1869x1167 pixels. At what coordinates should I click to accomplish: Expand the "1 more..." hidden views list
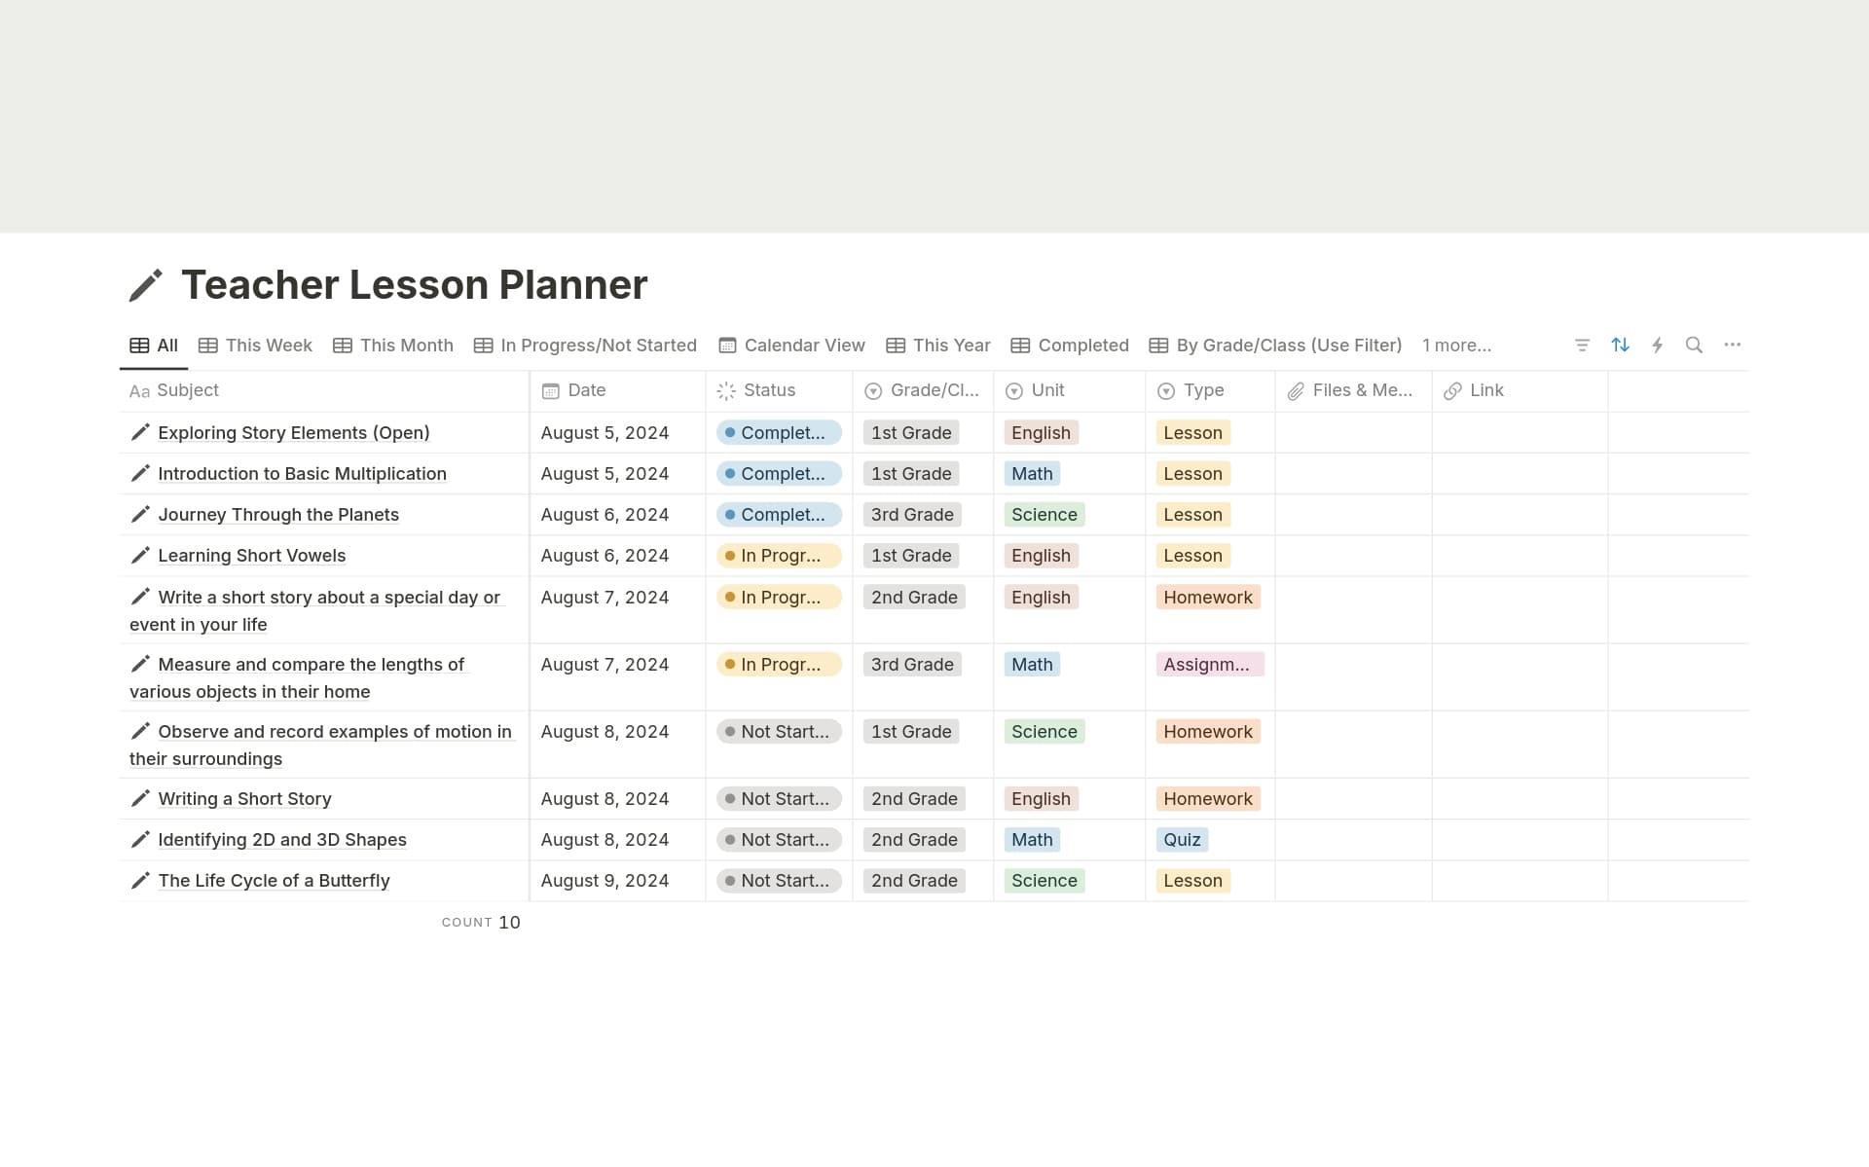click(x=1455, y=345)
